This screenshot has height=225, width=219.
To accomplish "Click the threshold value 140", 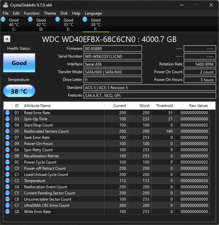I will [169, 131].
